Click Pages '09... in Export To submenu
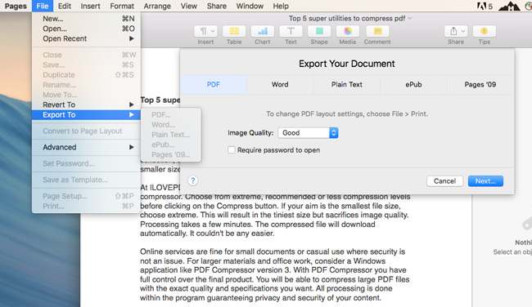This screenshot has width=532, height=307. [x=171, y=154]
